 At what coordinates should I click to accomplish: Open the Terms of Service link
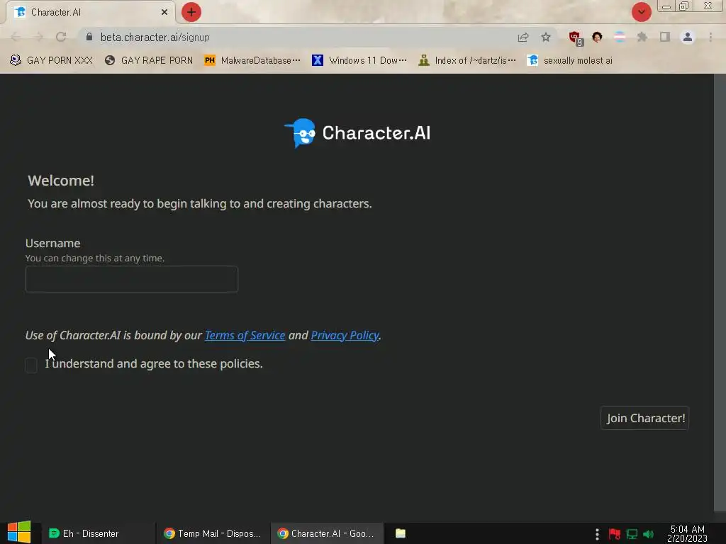pyautogui.click(x=245, y=335)
